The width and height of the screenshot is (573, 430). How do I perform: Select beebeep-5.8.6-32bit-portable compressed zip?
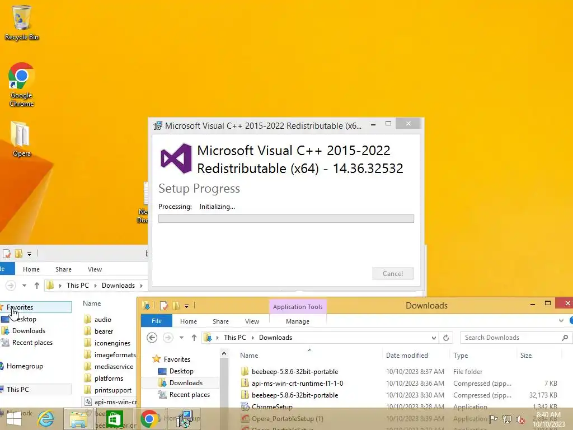(x=294, y=395)
